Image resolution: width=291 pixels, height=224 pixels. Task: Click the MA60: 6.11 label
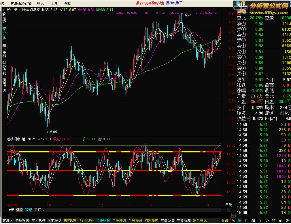click(105, 10)
